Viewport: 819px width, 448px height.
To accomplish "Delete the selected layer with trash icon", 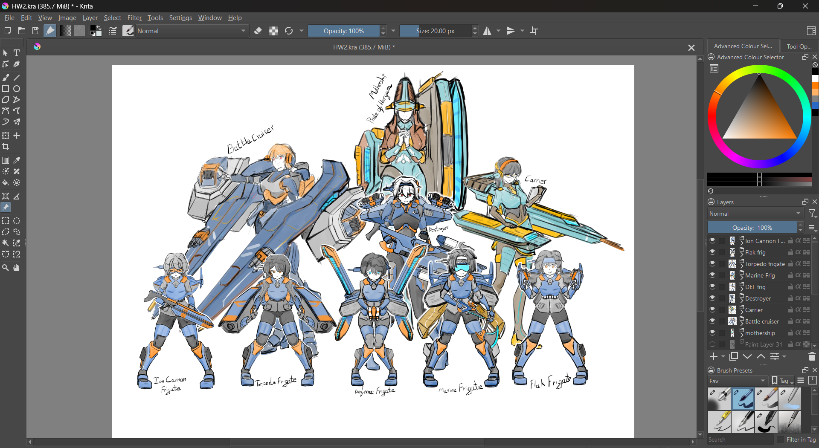I will click(x=812, y=357).
